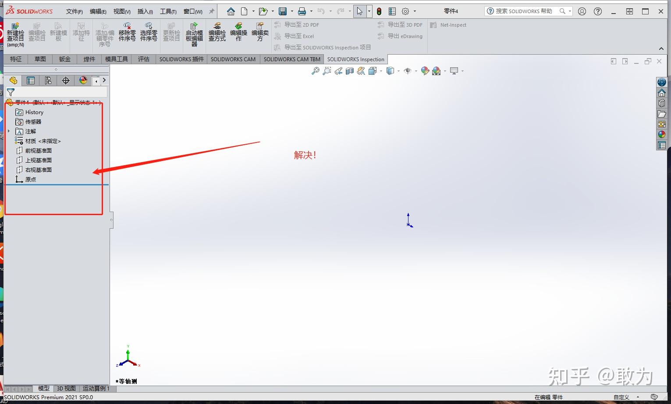Switch to DisplayManager color ball tab
671x404 pixels.
click(x=83, y=80)
